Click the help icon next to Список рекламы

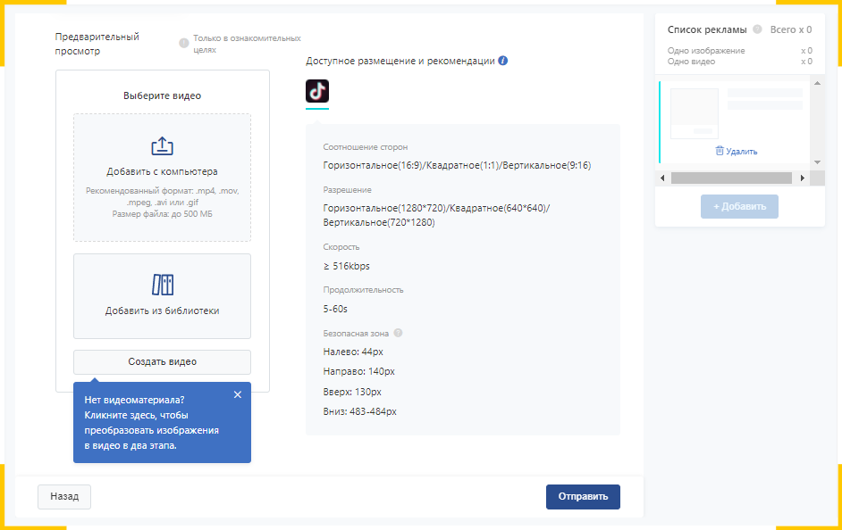pos(757,29)
